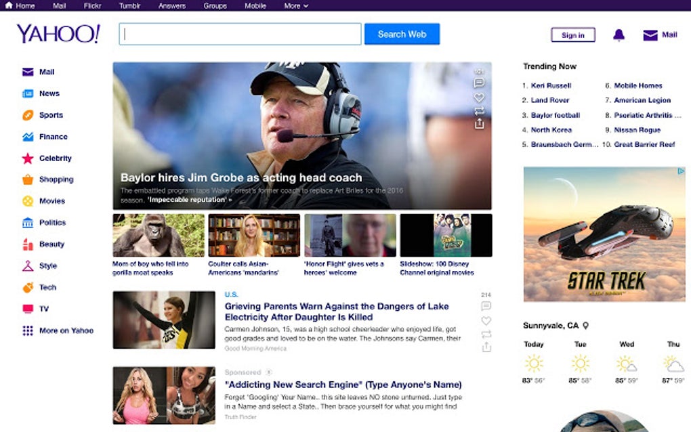Expand the More menu in the top bar
Image resolution: width=691 pixels, height=432 pixels.
(296, 5)
